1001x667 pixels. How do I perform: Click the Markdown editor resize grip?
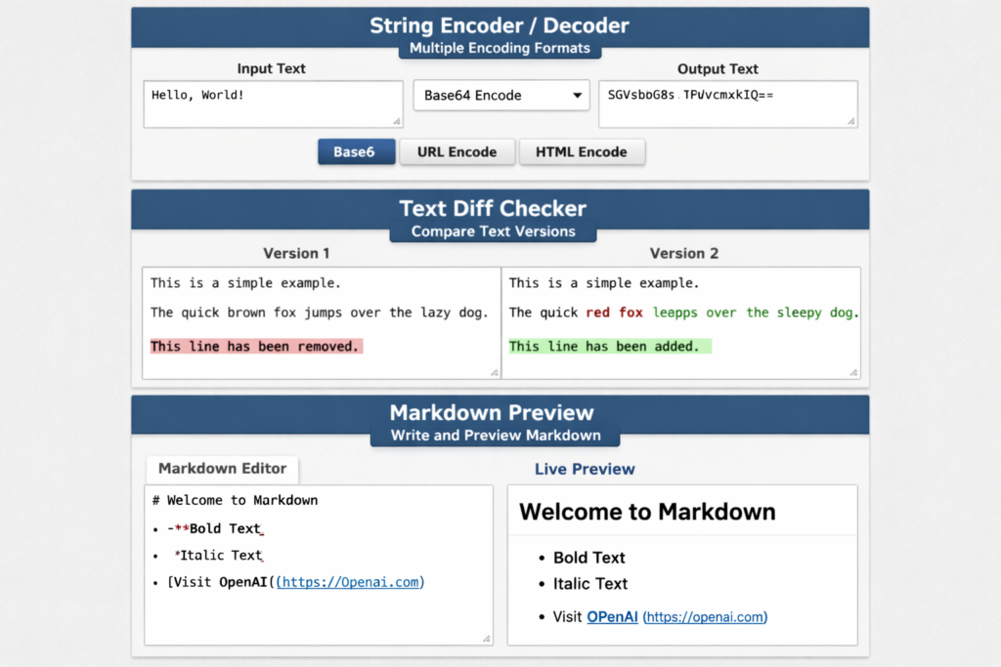487,639
